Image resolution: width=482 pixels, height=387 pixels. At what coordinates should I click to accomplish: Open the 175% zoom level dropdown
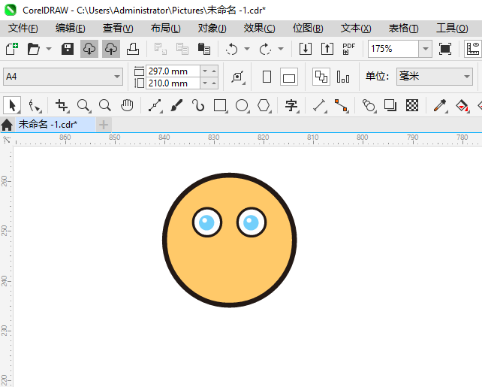(x=425, y=49)
